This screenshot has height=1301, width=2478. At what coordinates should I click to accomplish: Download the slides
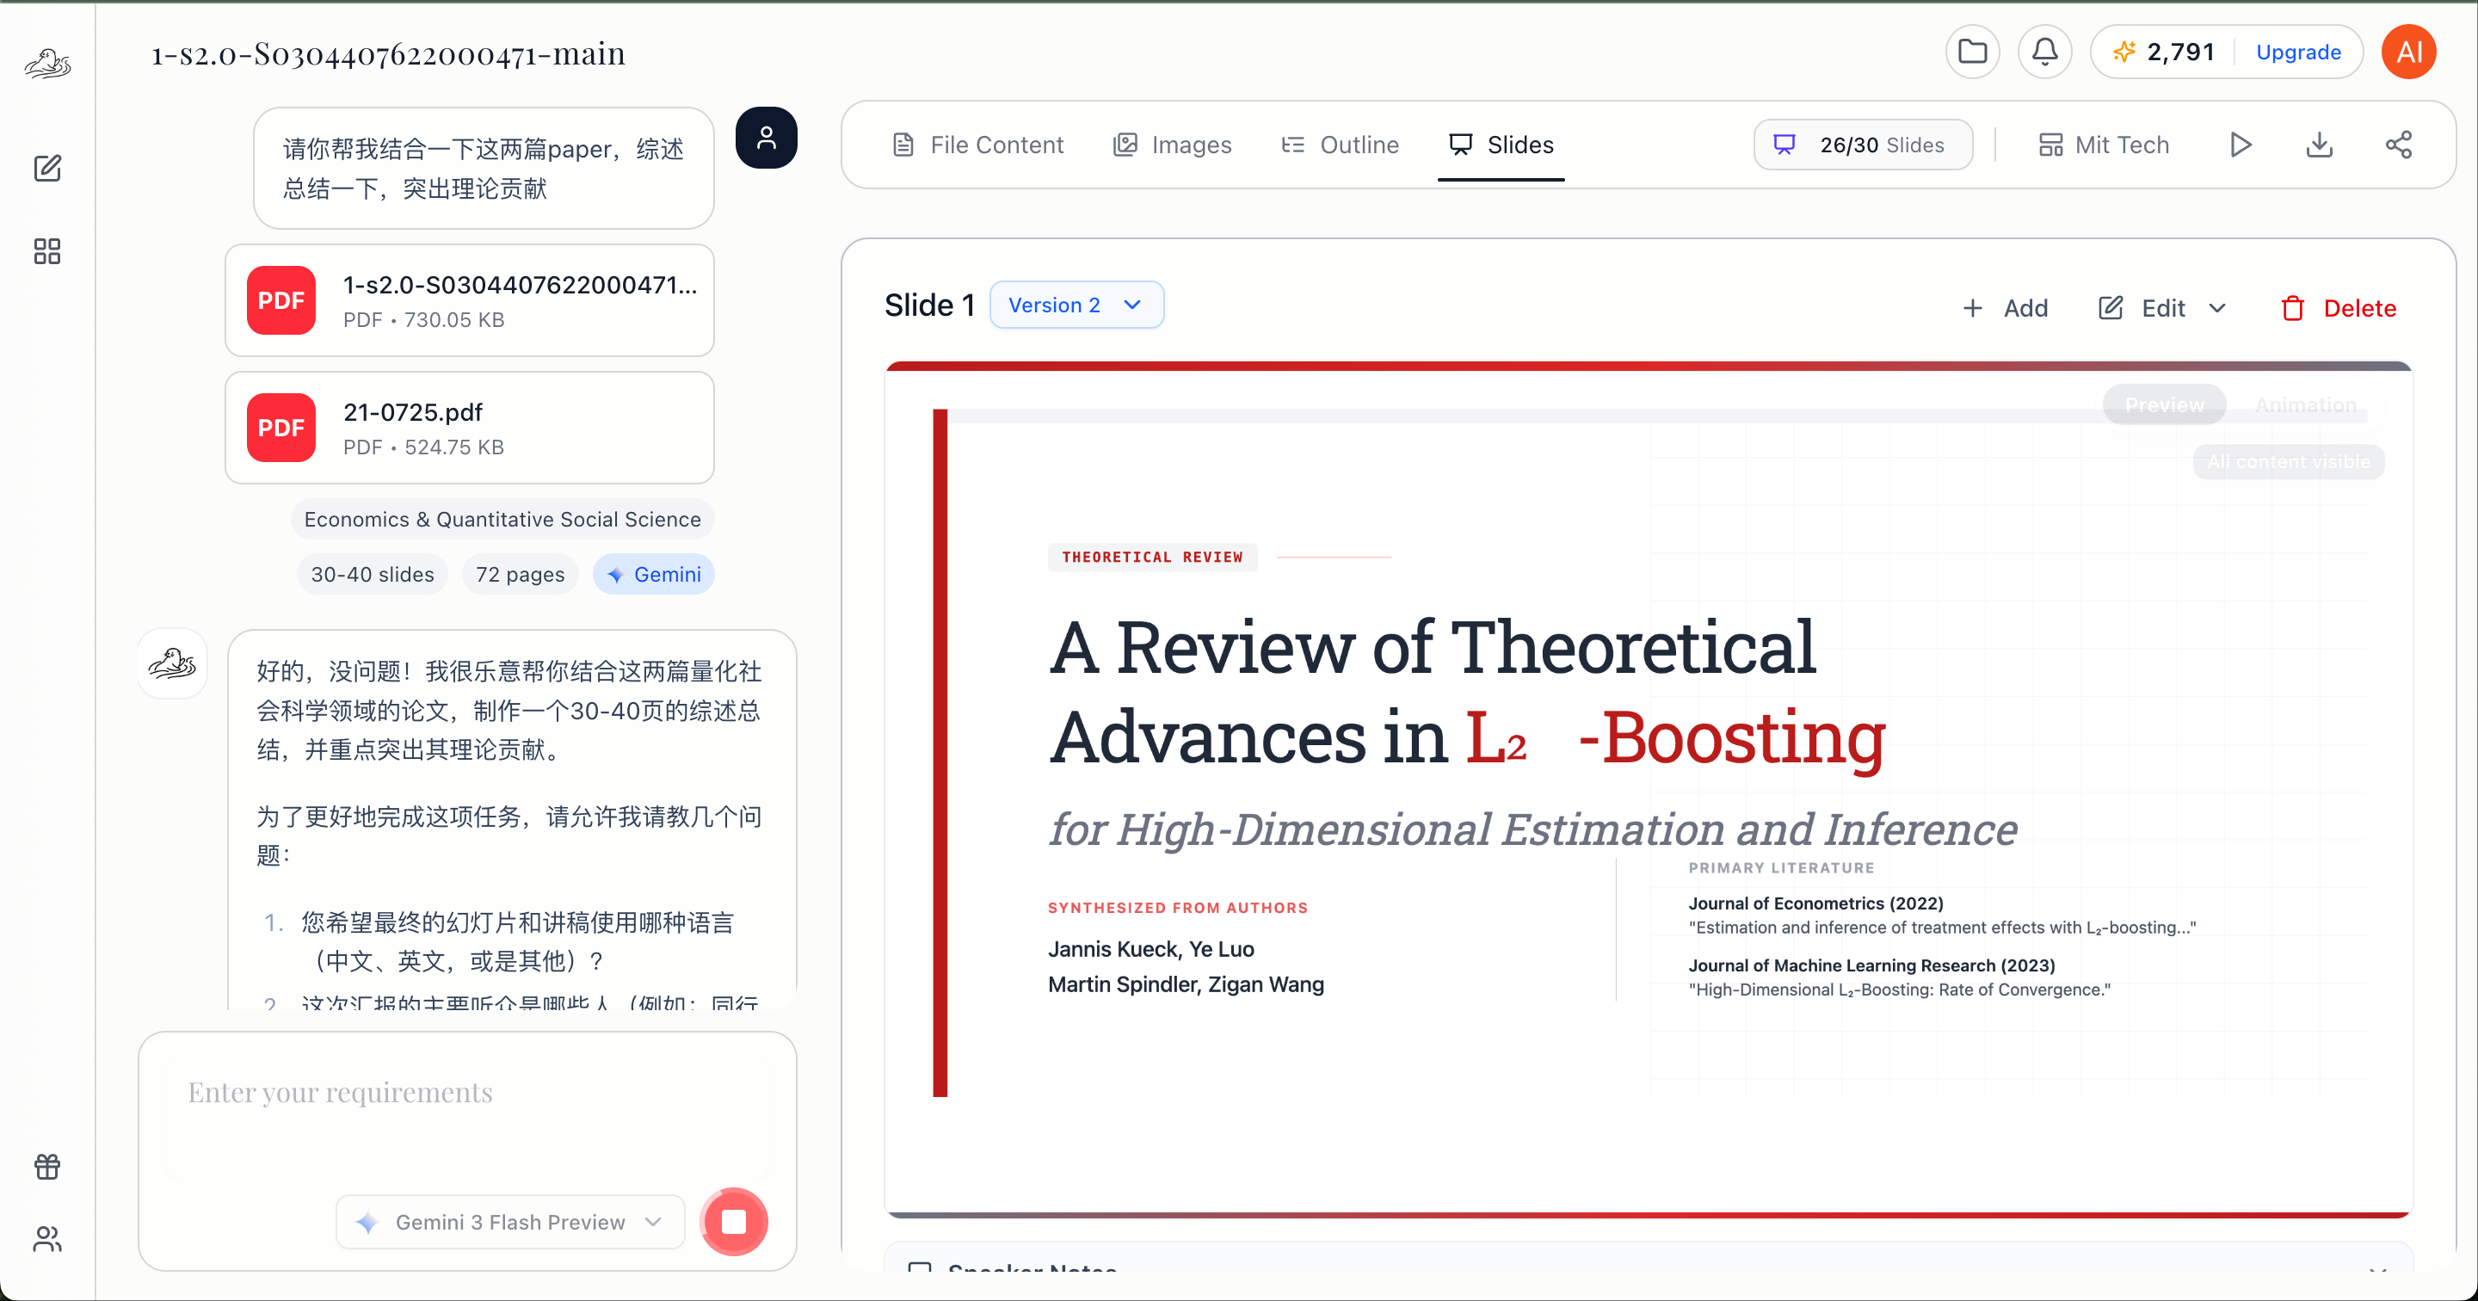(x=2320, y=145)
